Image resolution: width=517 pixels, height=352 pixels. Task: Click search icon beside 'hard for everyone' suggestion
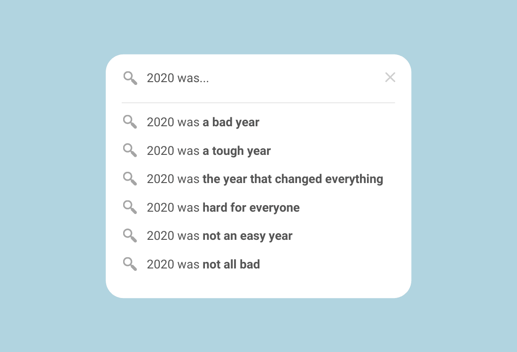(x=130, y=207)
